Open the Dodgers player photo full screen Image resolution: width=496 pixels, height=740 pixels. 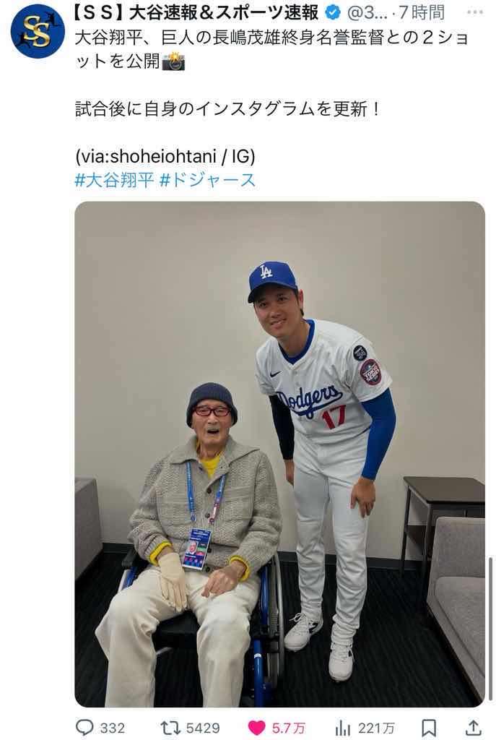279,453
